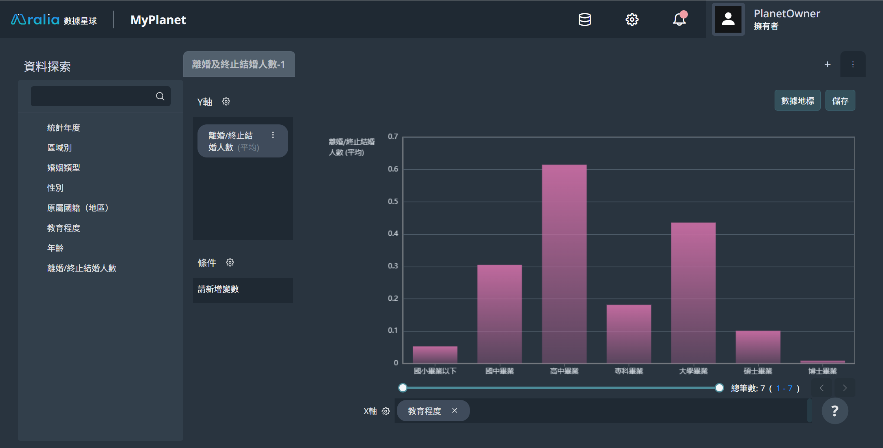
Task: Click the 教育程度 X-axis chip
Action: [x=433, y=411]
